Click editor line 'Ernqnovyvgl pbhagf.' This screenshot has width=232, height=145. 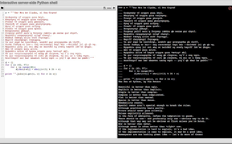[x=18, y=31]
